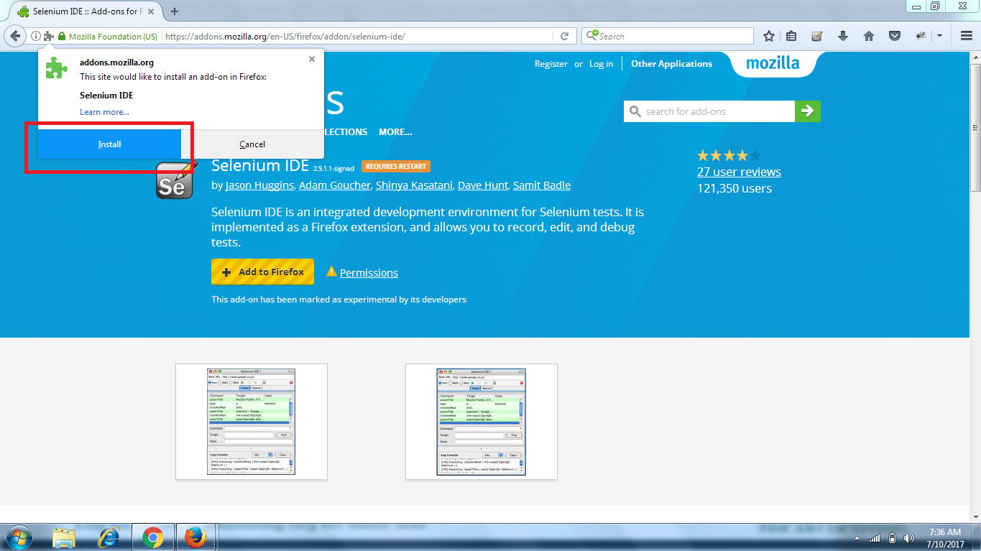
Task: Expand the Firebug dropdown arrow
Action: [x=939, y=36]
